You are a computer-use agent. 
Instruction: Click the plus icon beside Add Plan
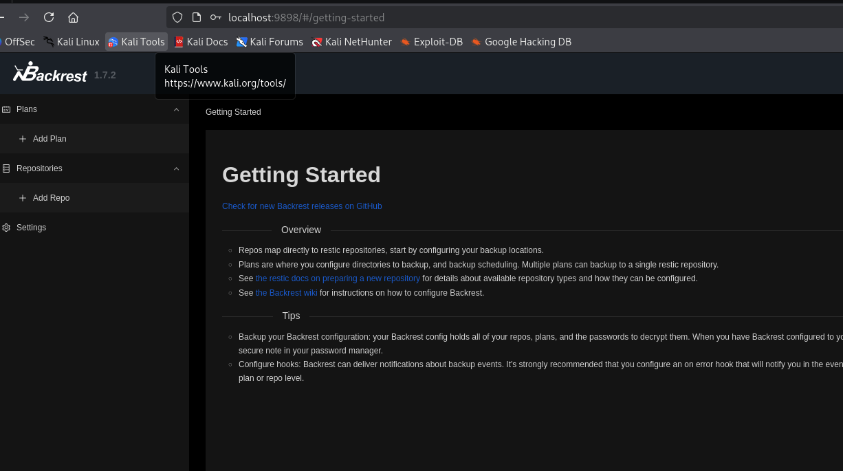(23, 139)
